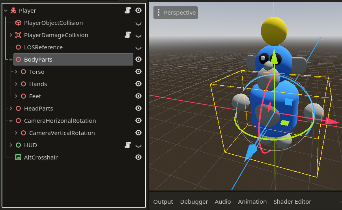Open PlayerDamageCollision script icon
The height and width of the screenshot is (210, 342).
click(127, 35)
